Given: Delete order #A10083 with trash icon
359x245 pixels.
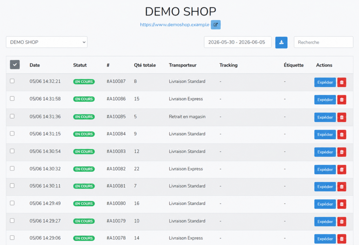Looking at the screenshot, I should click(341, 152).
